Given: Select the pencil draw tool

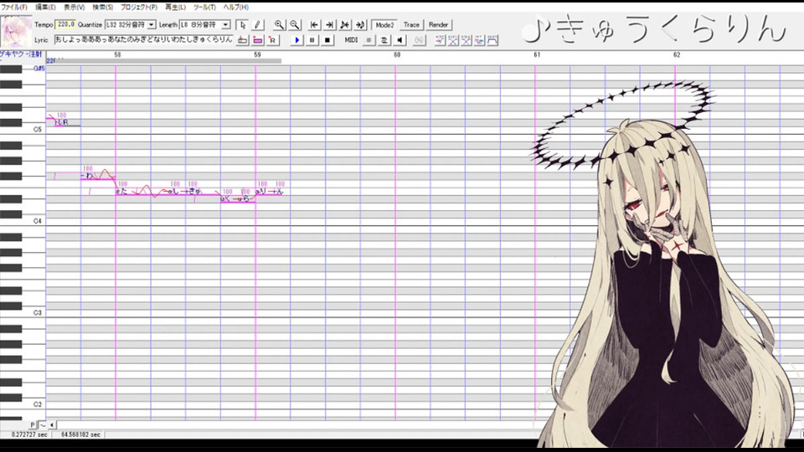Looking at the screenshot, I should (257, 24).
